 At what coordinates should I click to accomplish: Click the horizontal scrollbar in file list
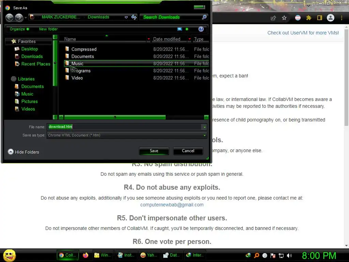tap(115, 117)
